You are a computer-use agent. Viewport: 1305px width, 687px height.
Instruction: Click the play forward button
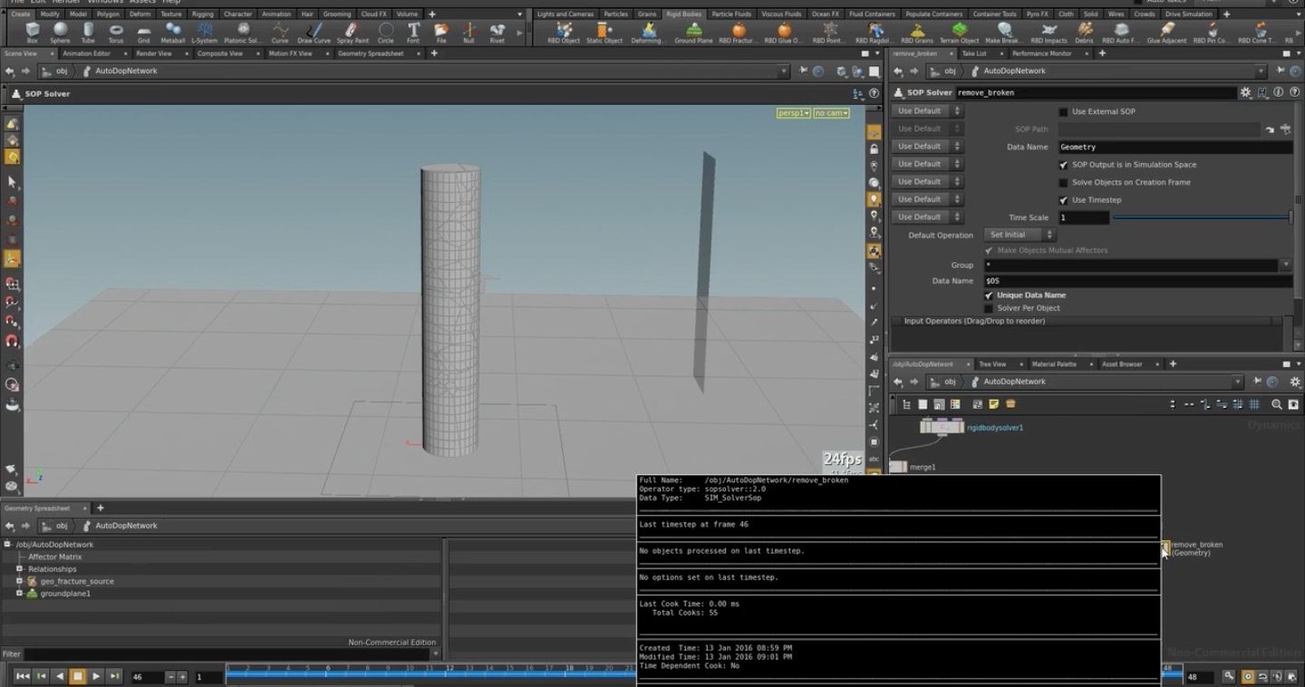pos(96,676)
